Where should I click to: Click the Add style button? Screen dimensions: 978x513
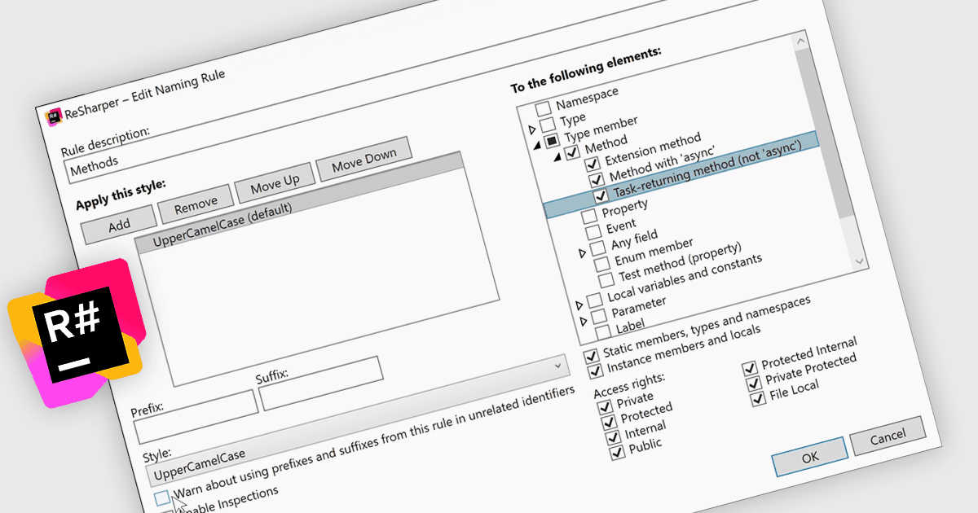tap(120, 226)
